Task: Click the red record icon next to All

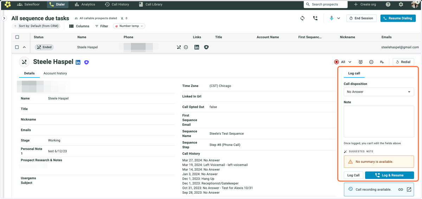Action: click(x=337, y=62)
